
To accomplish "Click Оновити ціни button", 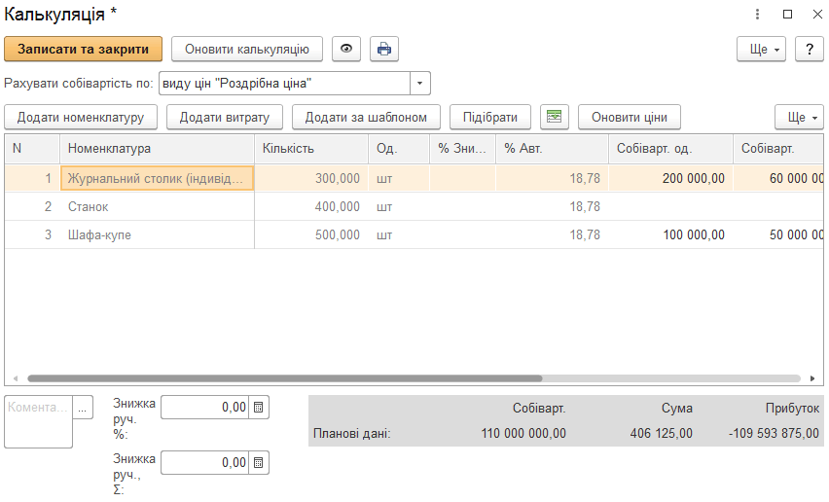I will click(x=630, y=117).
